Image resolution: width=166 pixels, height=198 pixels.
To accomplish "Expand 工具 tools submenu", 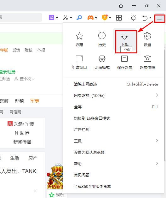I will (113, 141).
